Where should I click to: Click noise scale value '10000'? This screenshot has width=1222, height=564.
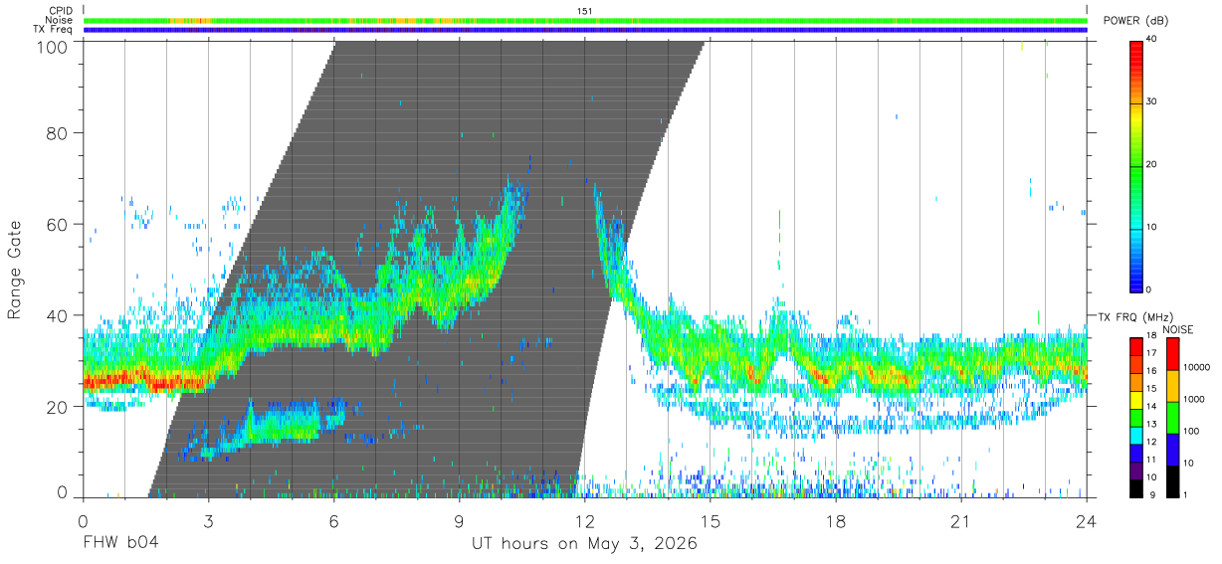coord(1195,368)
